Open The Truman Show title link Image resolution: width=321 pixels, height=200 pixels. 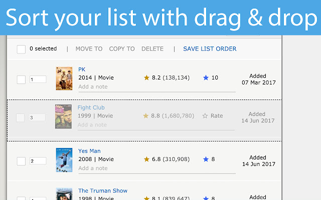click(x=103, y=190)
